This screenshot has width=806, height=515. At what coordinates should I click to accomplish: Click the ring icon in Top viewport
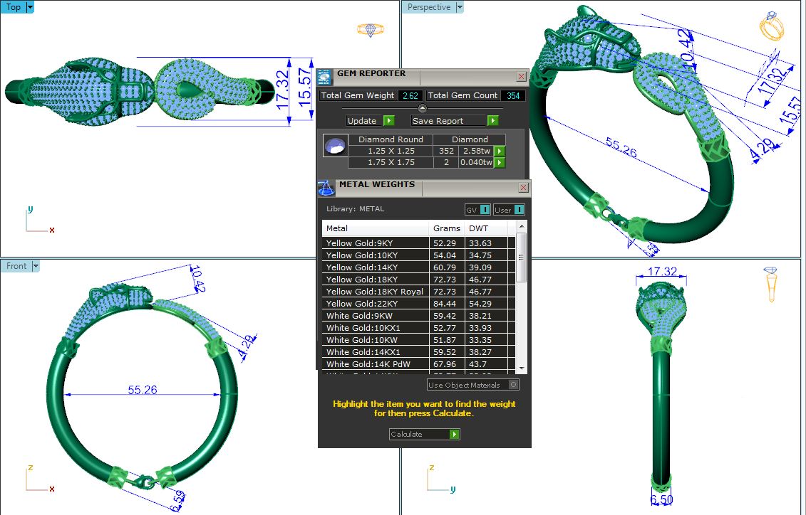pyautogui.click(x=370, y=30)
